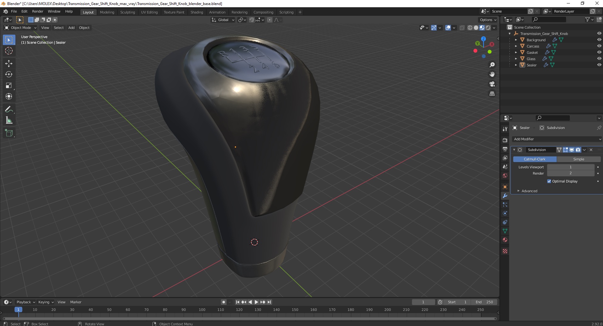Open the World properties tab
Image resolution: width=603 pixels, height=326 pixels.
505,175
